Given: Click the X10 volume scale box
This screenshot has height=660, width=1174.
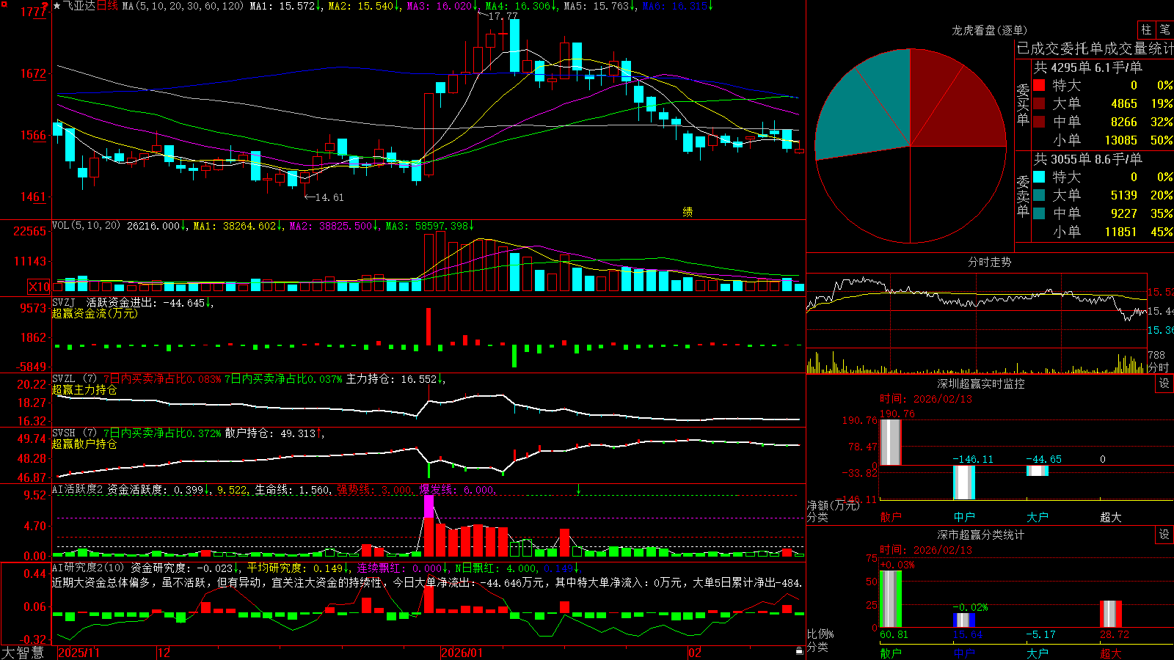Looking at the screenshot, I should tap(39, 287).
